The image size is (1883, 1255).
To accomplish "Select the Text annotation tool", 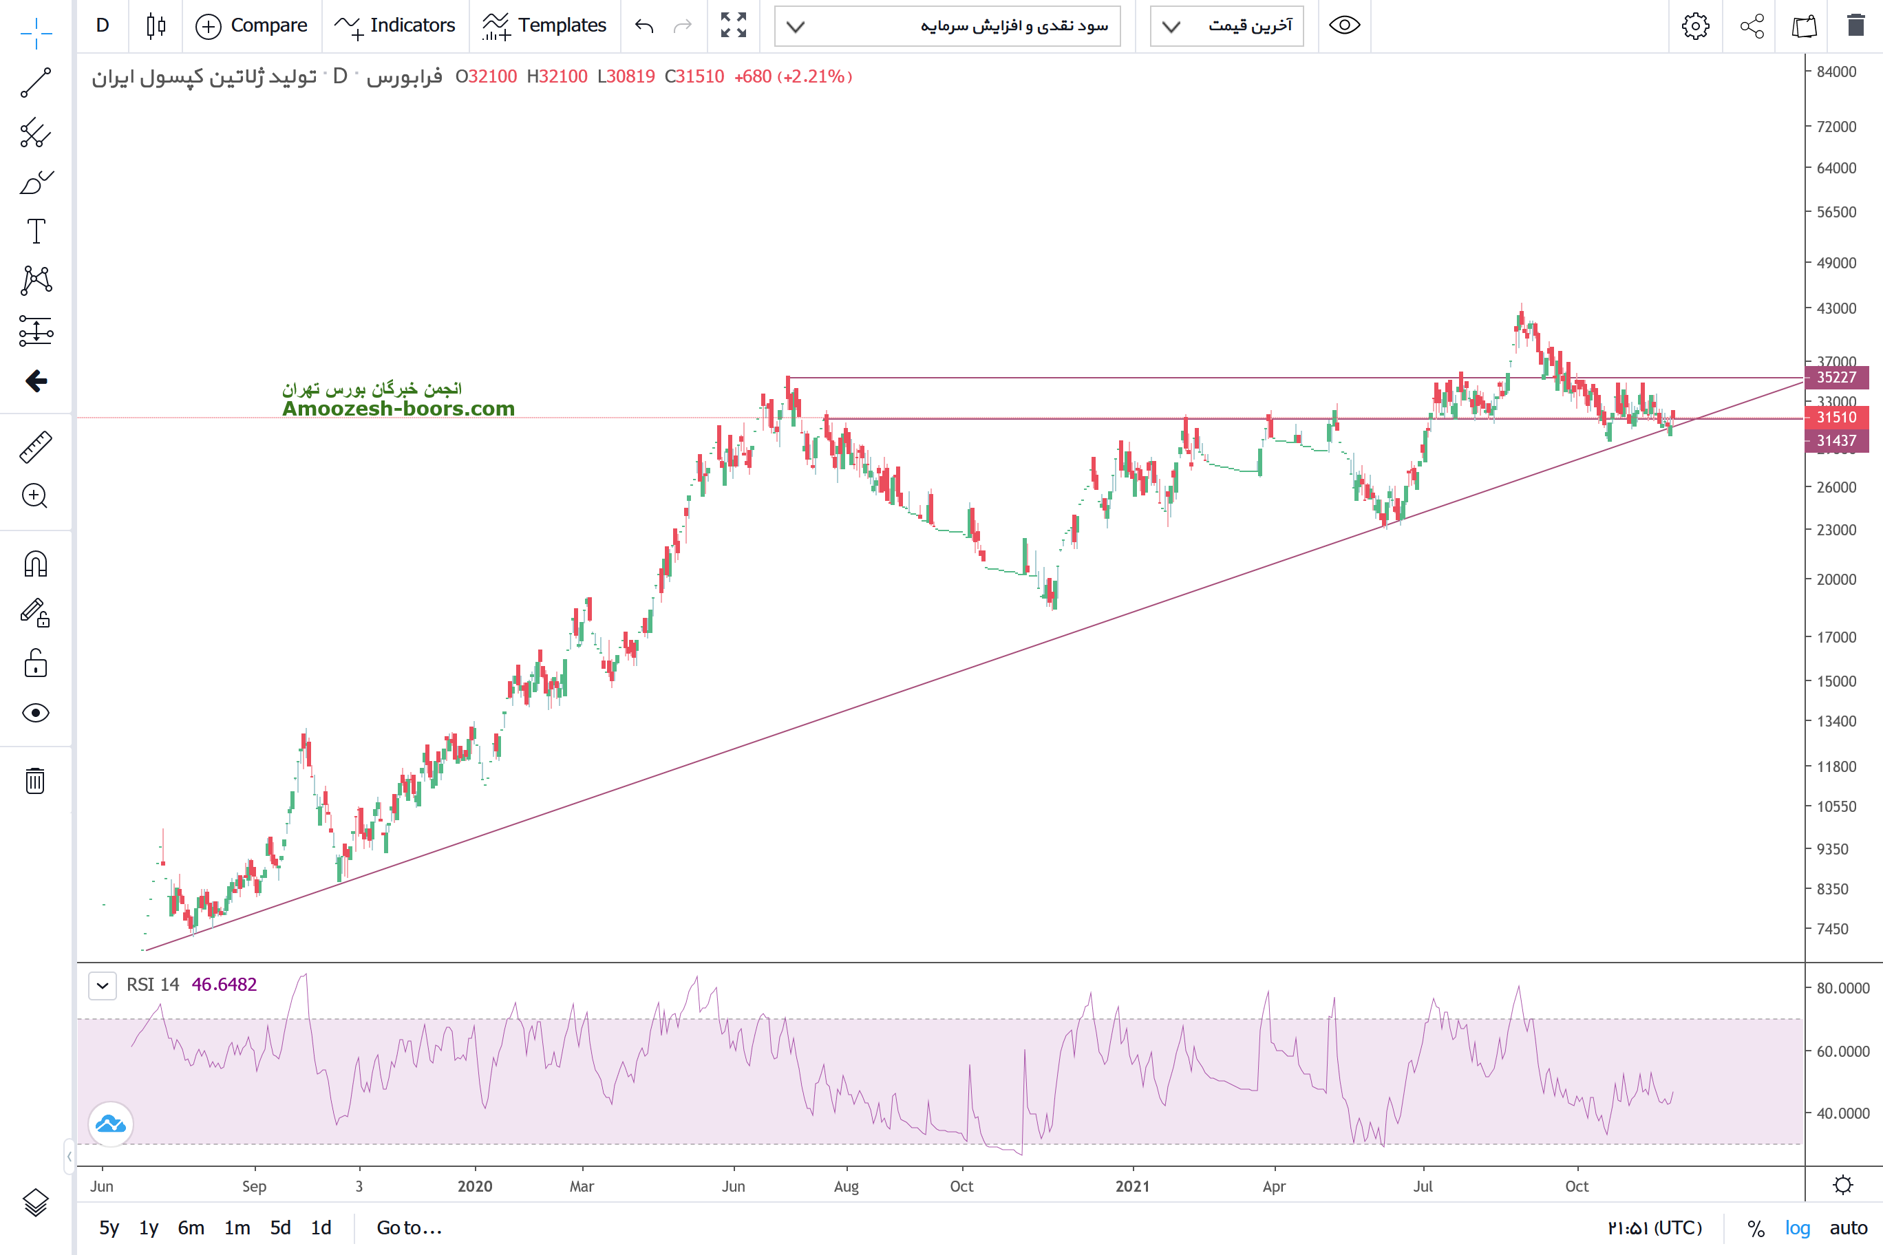I will pos(36,231).
